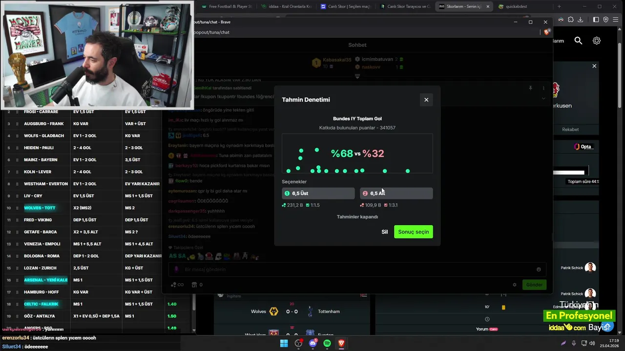
Task: Expand the pinned chat message chevron
Action: click(543, 98)
